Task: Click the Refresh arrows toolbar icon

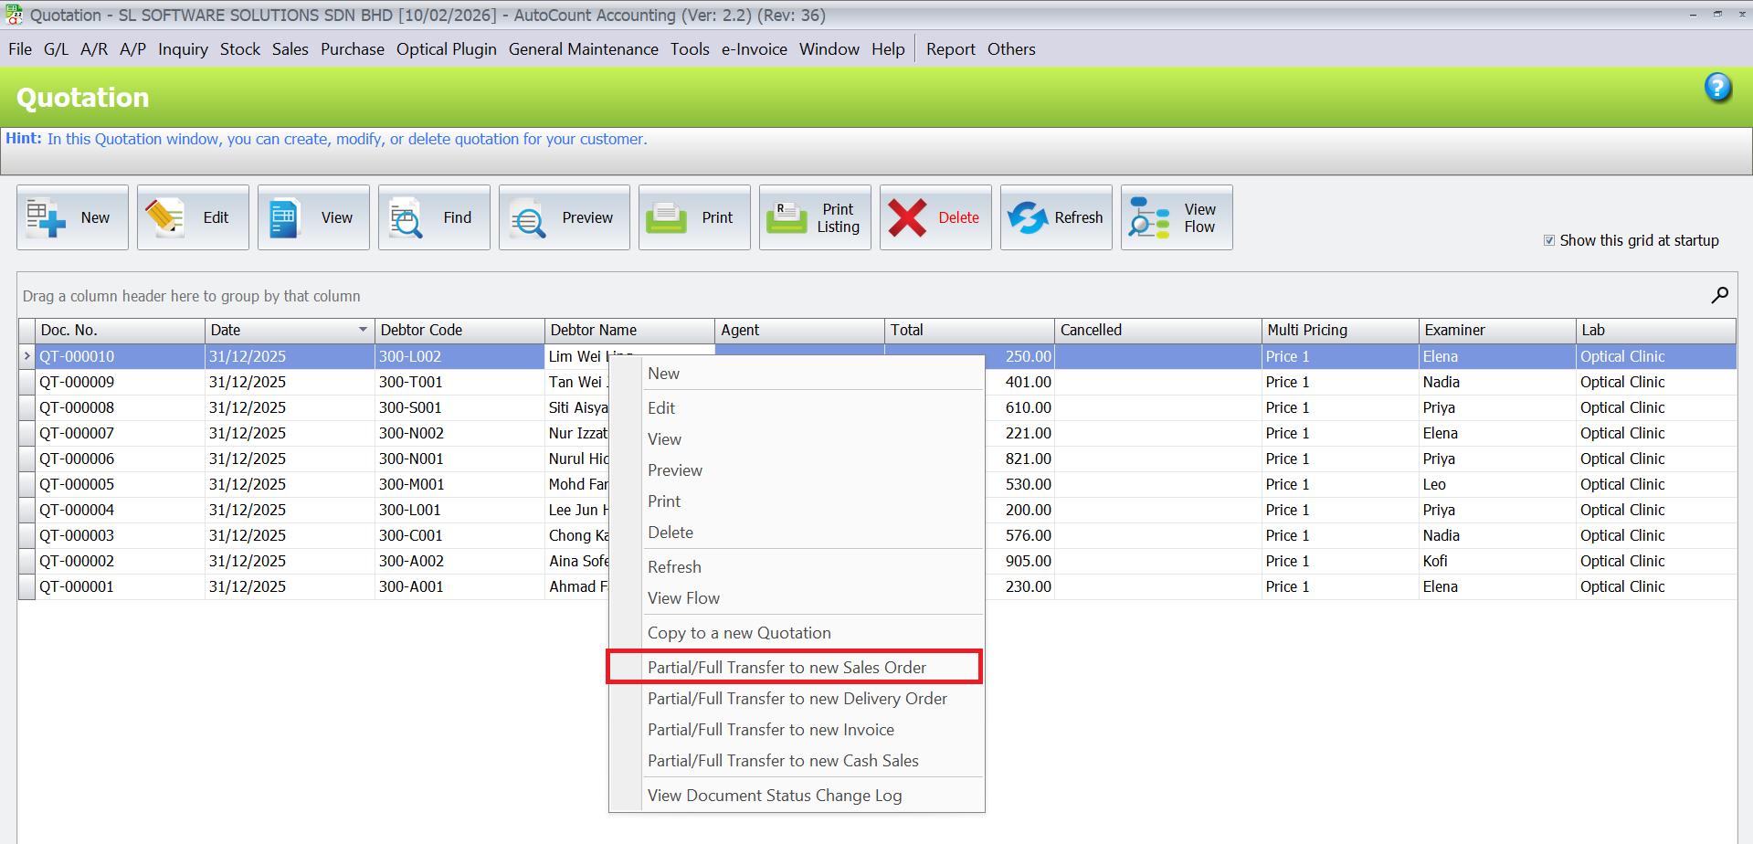Action: click(x=1028, y=217)
